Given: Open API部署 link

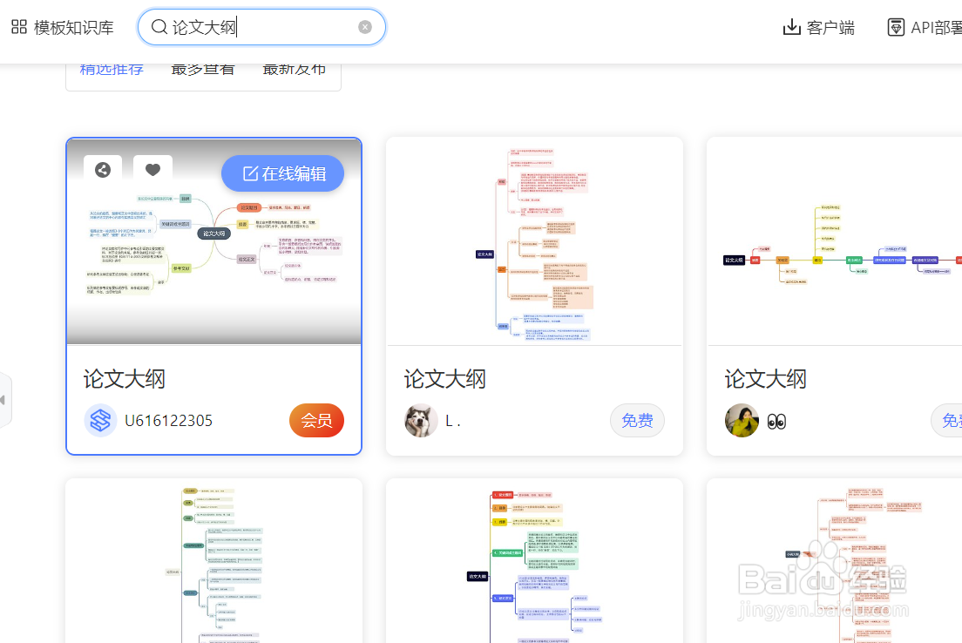Looking at the screenshot, I should 936,28.
